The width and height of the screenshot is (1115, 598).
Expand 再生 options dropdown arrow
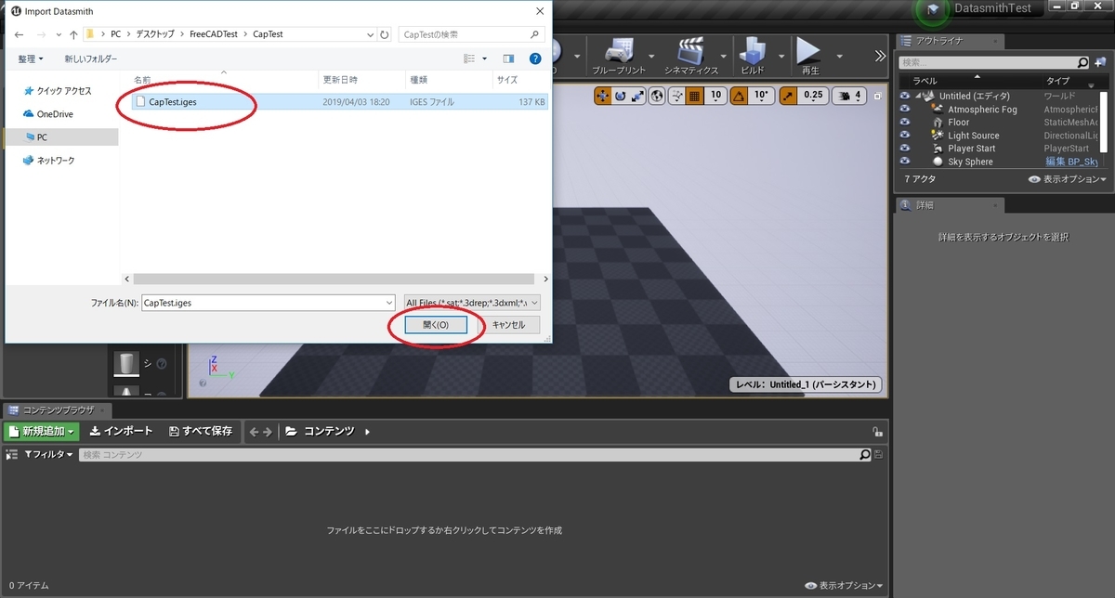coord(839,55)
